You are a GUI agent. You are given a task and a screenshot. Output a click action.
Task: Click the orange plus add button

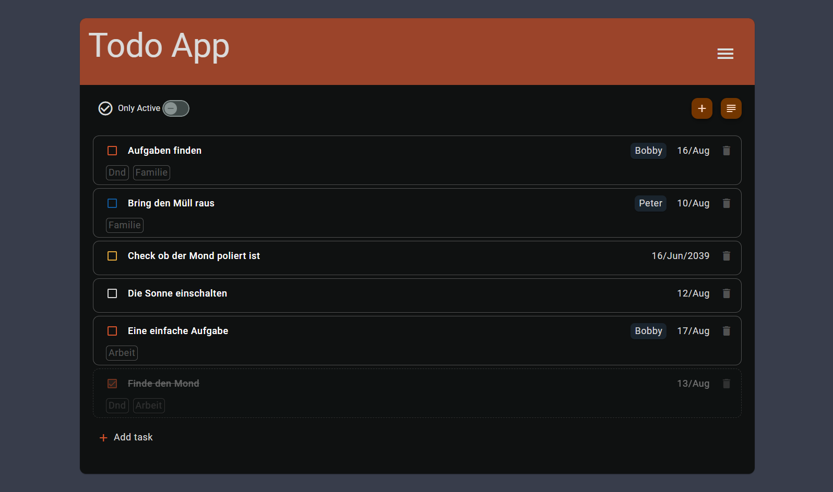tap(701, 108)
